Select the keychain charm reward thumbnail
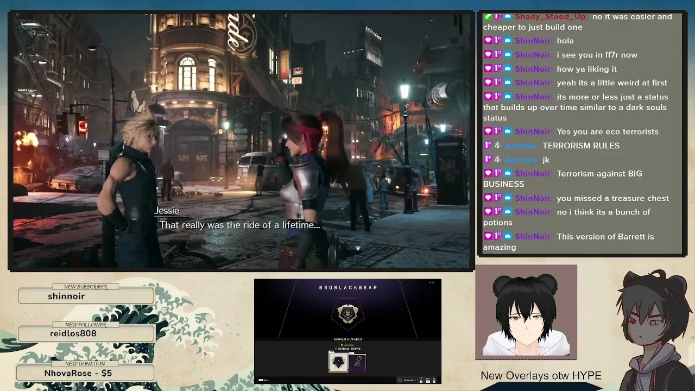 click(x=358, y=362)
